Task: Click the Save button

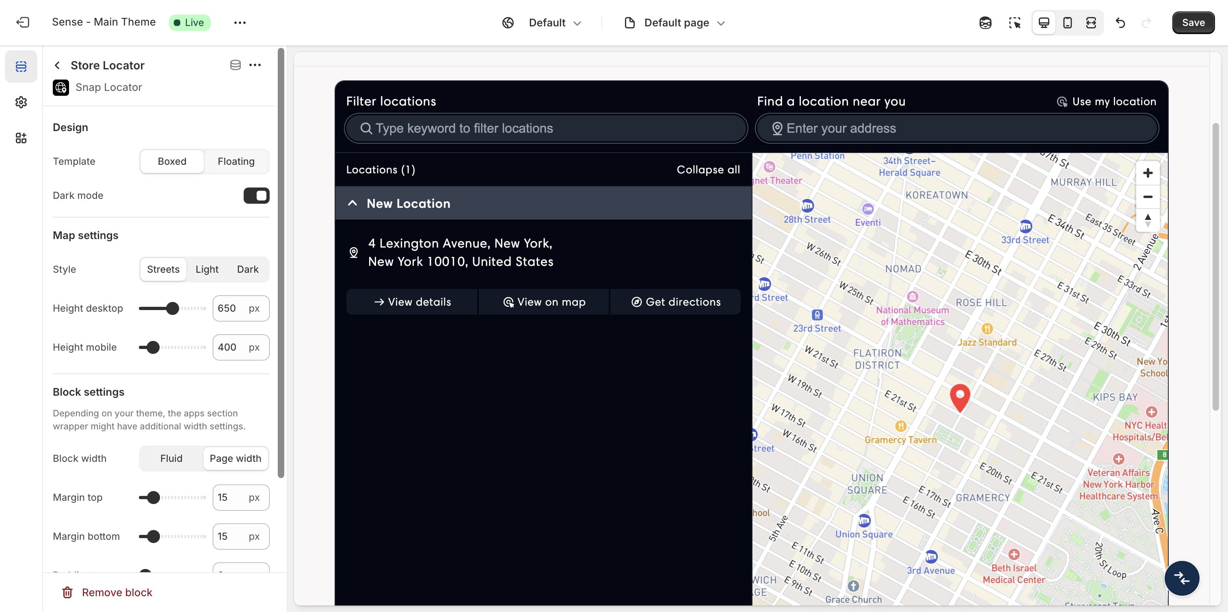Action: 1193,22
